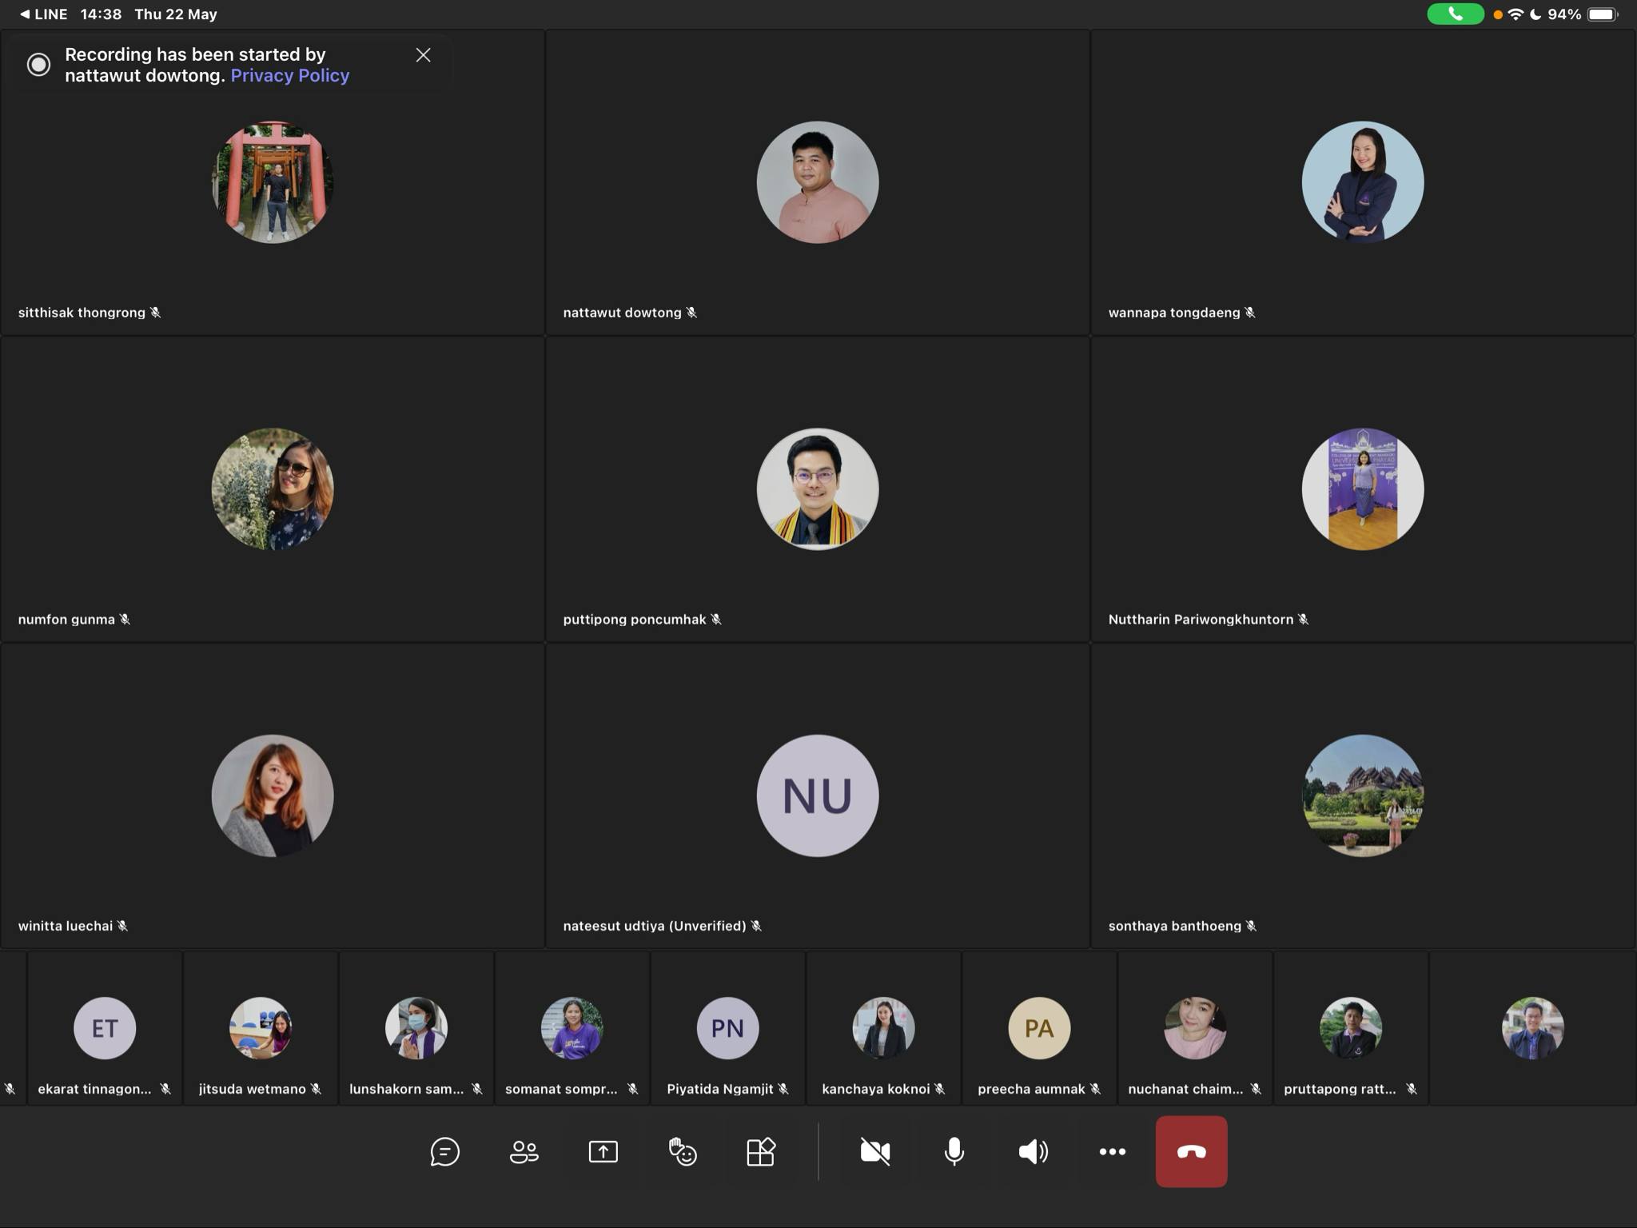Tap the share content icon

point(603,1151)
